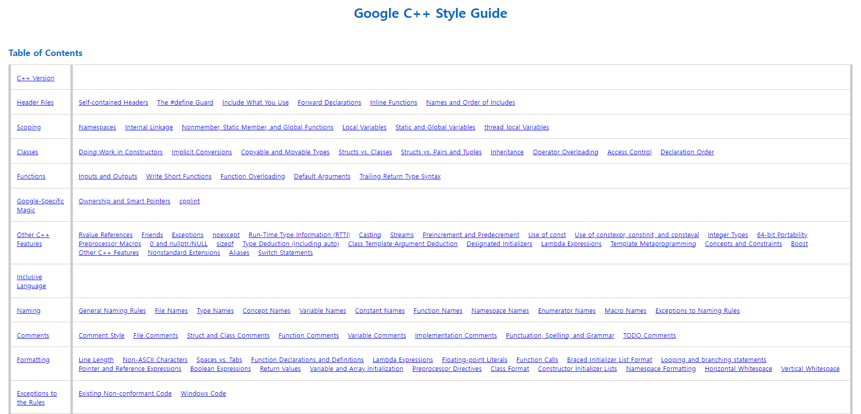Image resolution: width=861 pixels, height=414 pixels.
Task: Open Preprocessor Macros link
Action: [x=110, y=244]
